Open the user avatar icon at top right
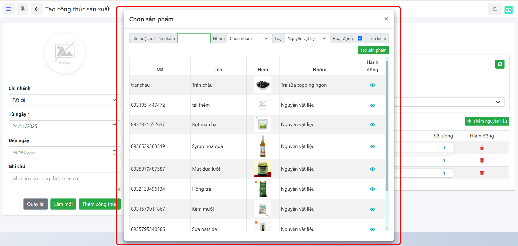 pos(508,10)
